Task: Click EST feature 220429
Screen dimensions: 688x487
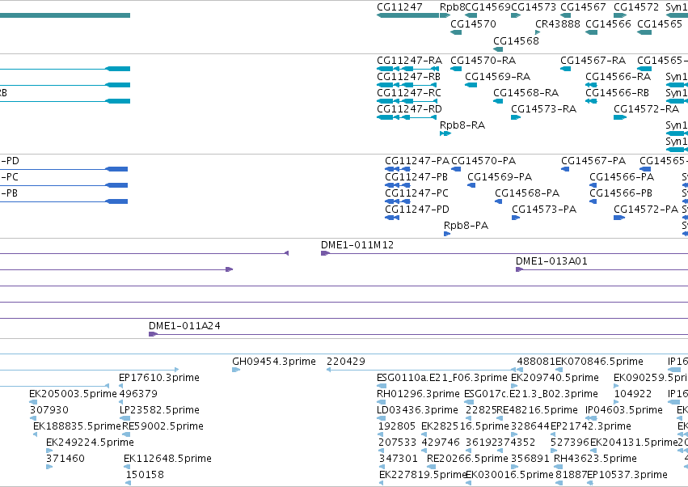Action: point(346,362)
